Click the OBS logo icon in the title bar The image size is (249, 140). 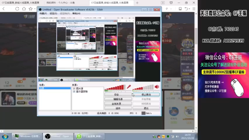[x=40, y=10]
